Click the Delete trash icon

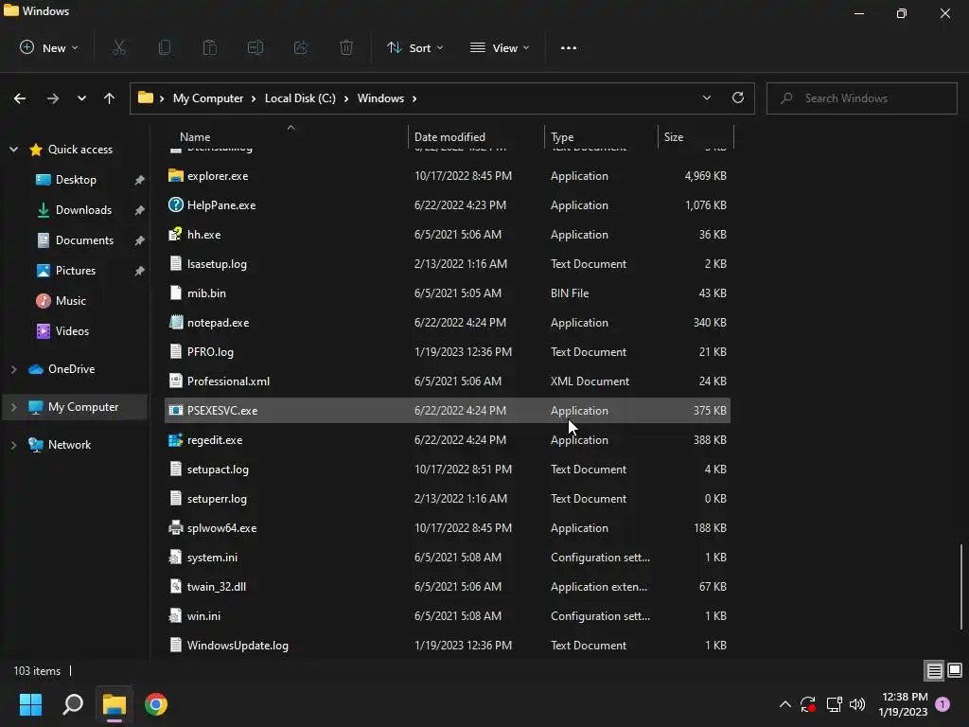pos(346,47)
